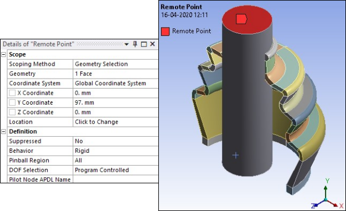Click the empty Pilot Node APDL Name field

point(116,179)
